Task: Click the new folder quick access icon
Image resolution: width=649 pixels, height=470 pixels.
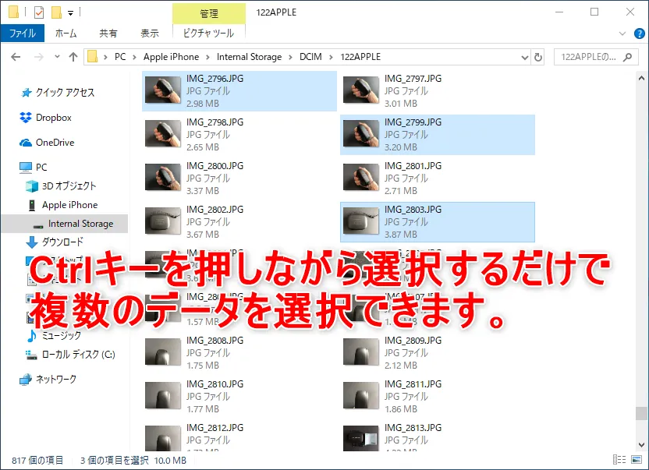Action: (56, 12)
